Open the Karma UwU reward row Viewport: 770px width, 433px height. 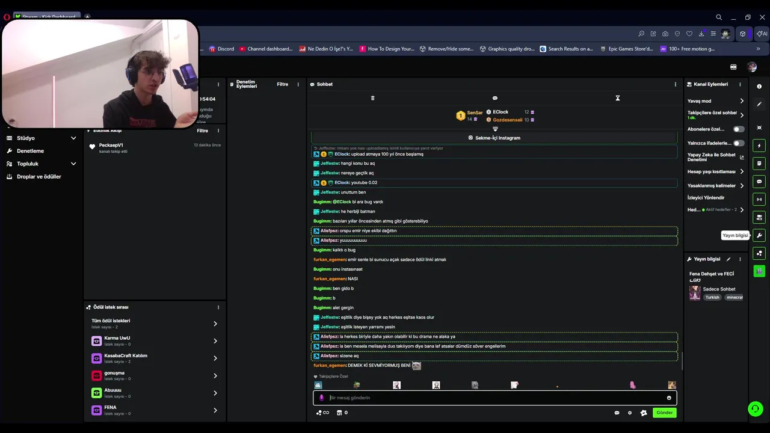pos(155,341)
